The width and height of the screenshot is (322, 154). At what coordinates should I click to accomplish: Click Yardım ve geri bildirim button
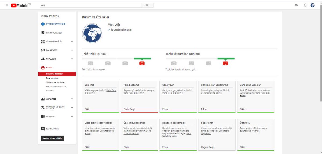pos(53,138)
